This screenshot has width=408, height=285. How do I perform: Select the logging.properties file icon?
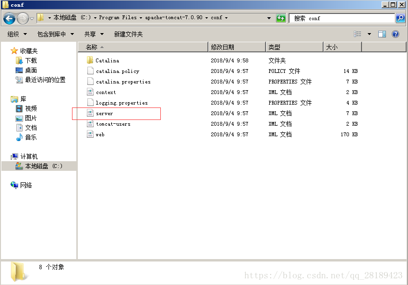(90, 103)
